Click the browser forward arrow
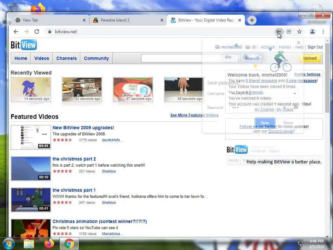 coord(26,32)
